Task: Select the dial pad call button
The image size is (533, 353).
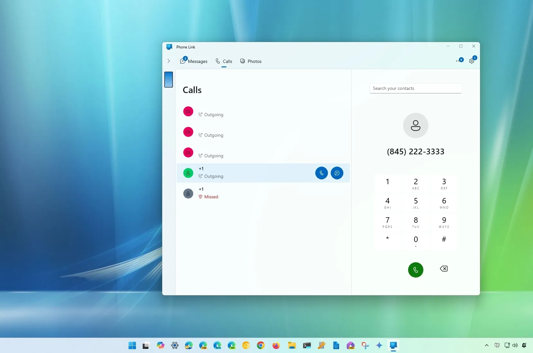Action: click(x=415, y=270)
